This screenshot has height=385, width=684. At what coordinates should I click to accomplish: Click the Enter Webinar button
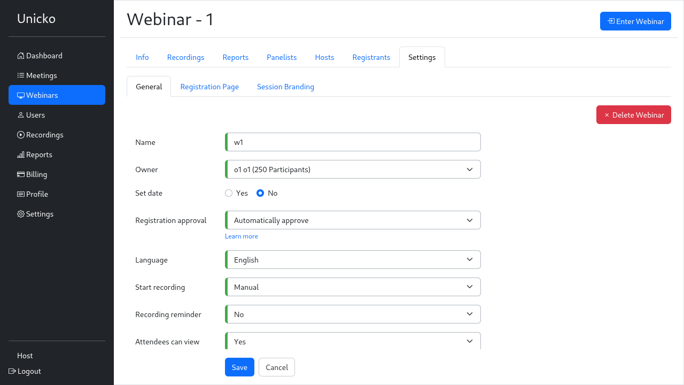coord(635,21)
